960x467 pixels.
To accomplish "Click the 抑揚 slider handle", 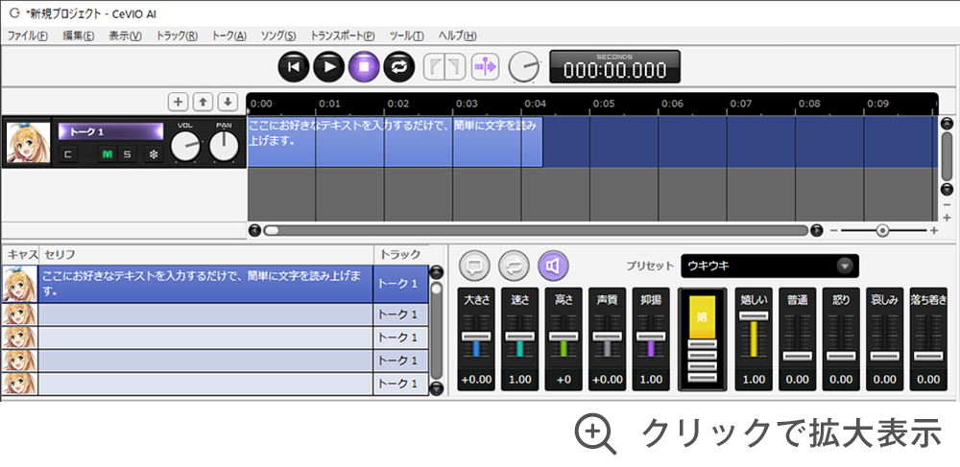I will tap(650, 337).
